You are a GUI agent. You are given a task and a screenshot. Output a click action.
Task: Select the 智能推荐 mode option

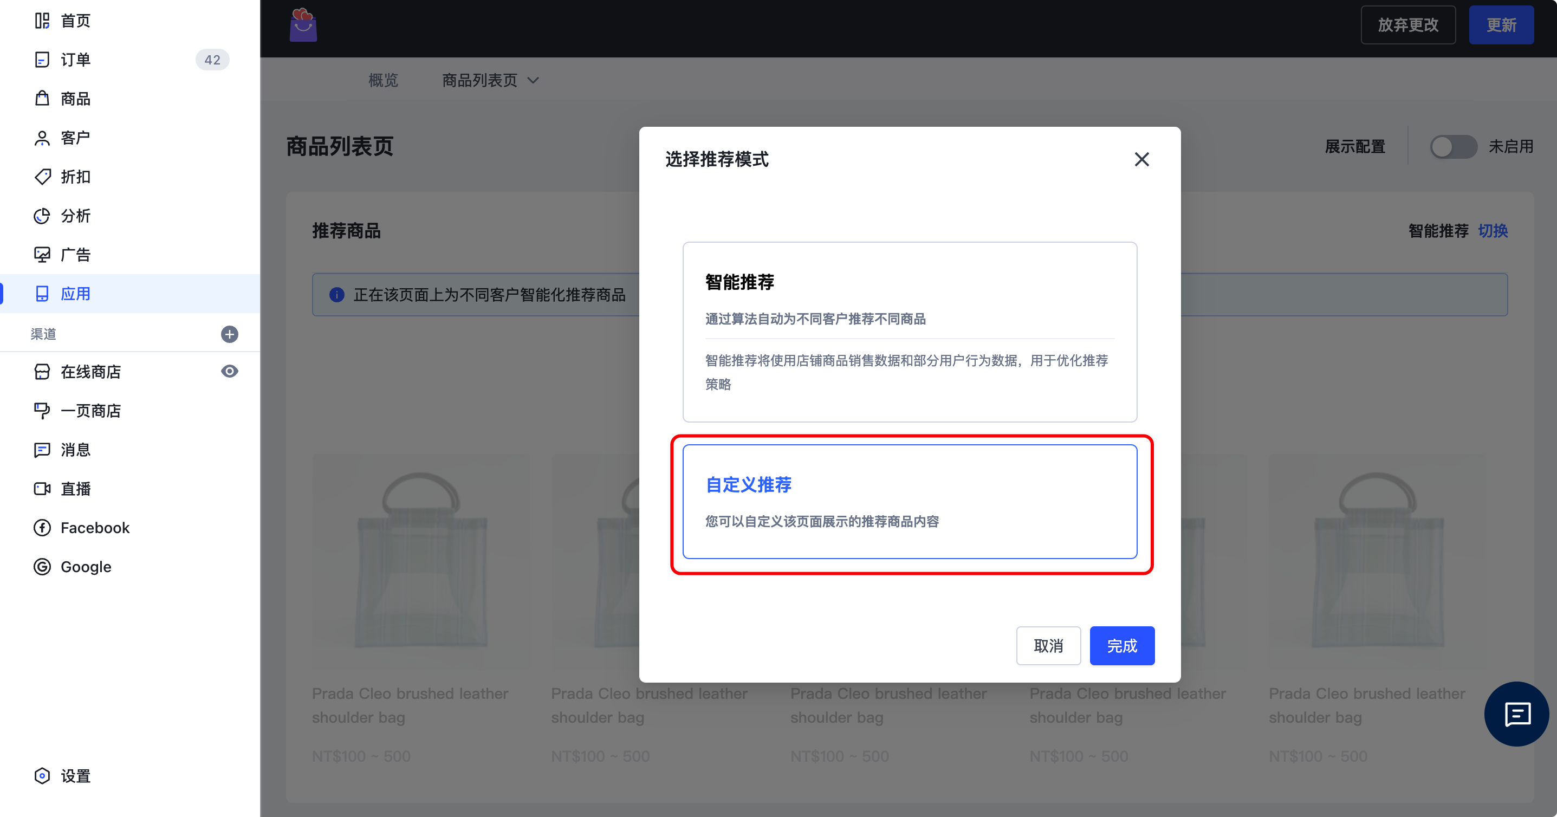pos(909,332)
